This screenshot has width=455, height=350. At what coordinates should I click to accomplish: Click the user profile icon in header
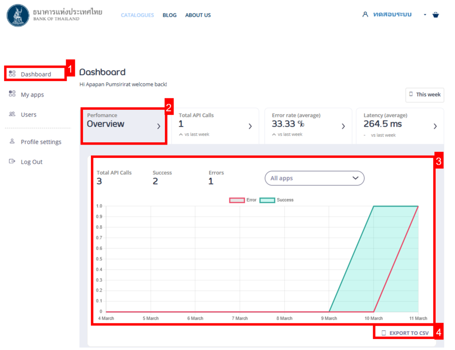pyautogui.click(x=365, y=15)
